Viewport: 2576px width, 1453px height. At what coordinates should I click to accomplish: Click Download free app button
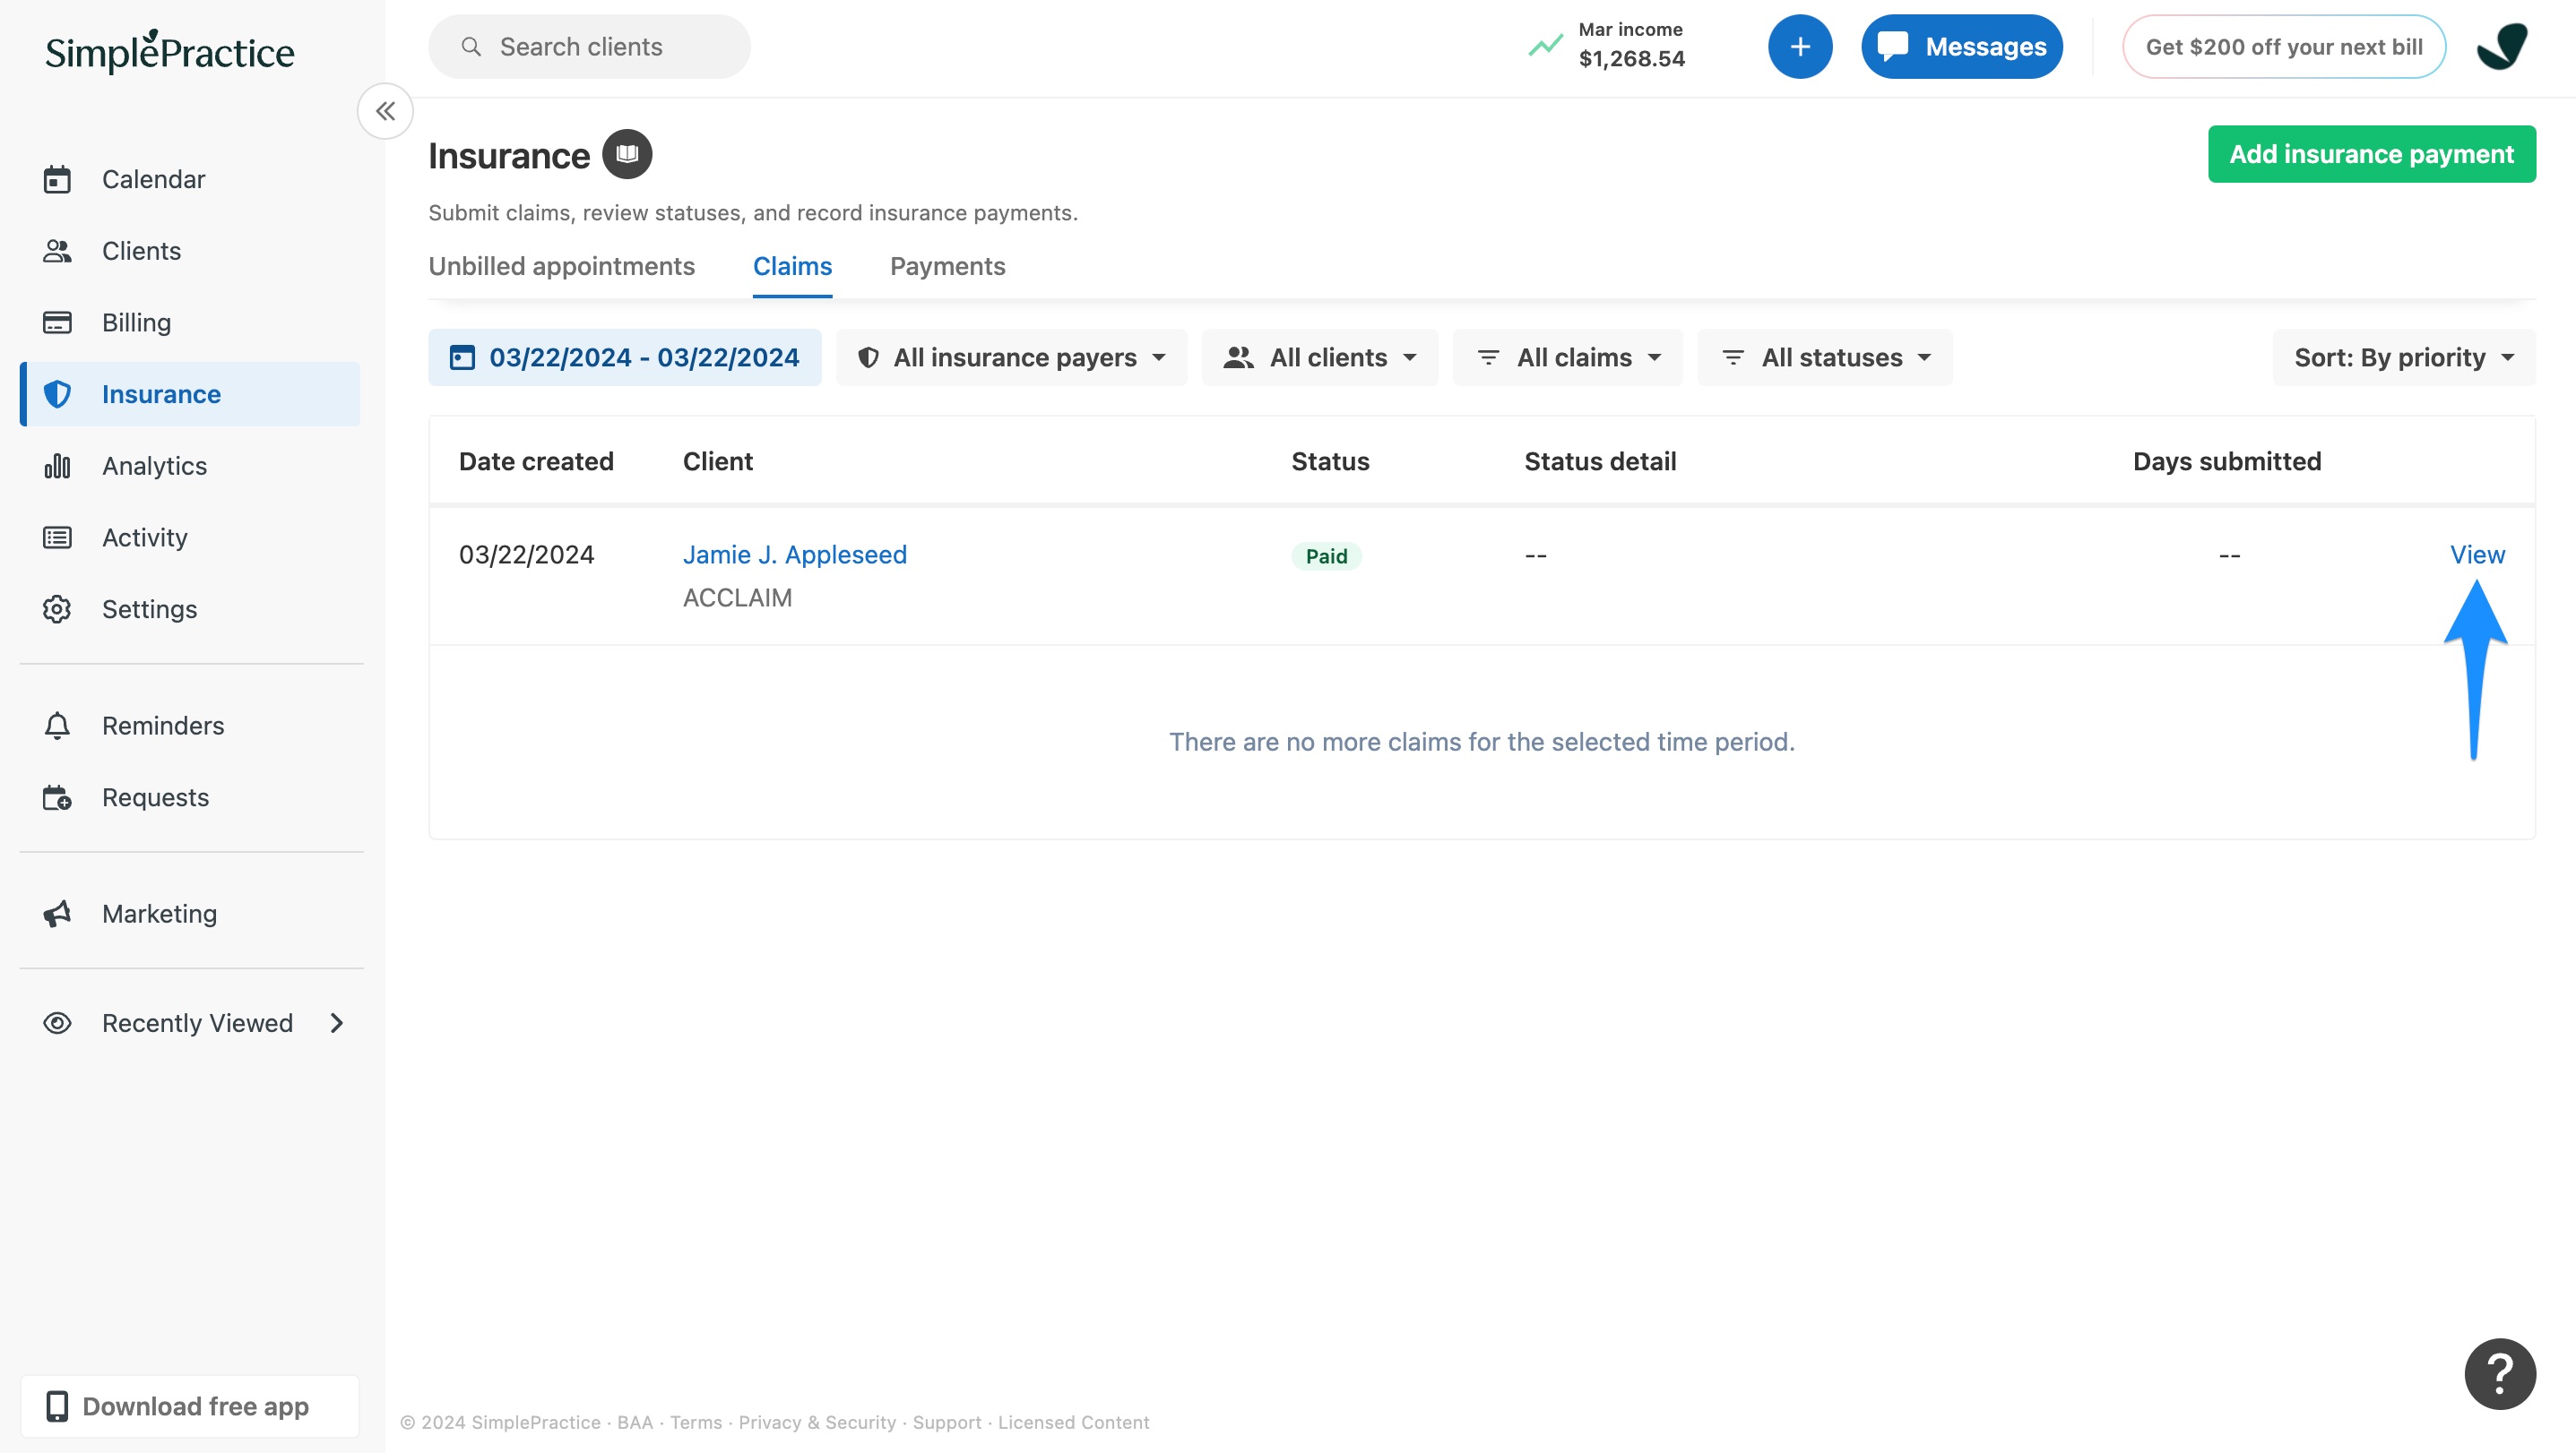coord(190,1406)
